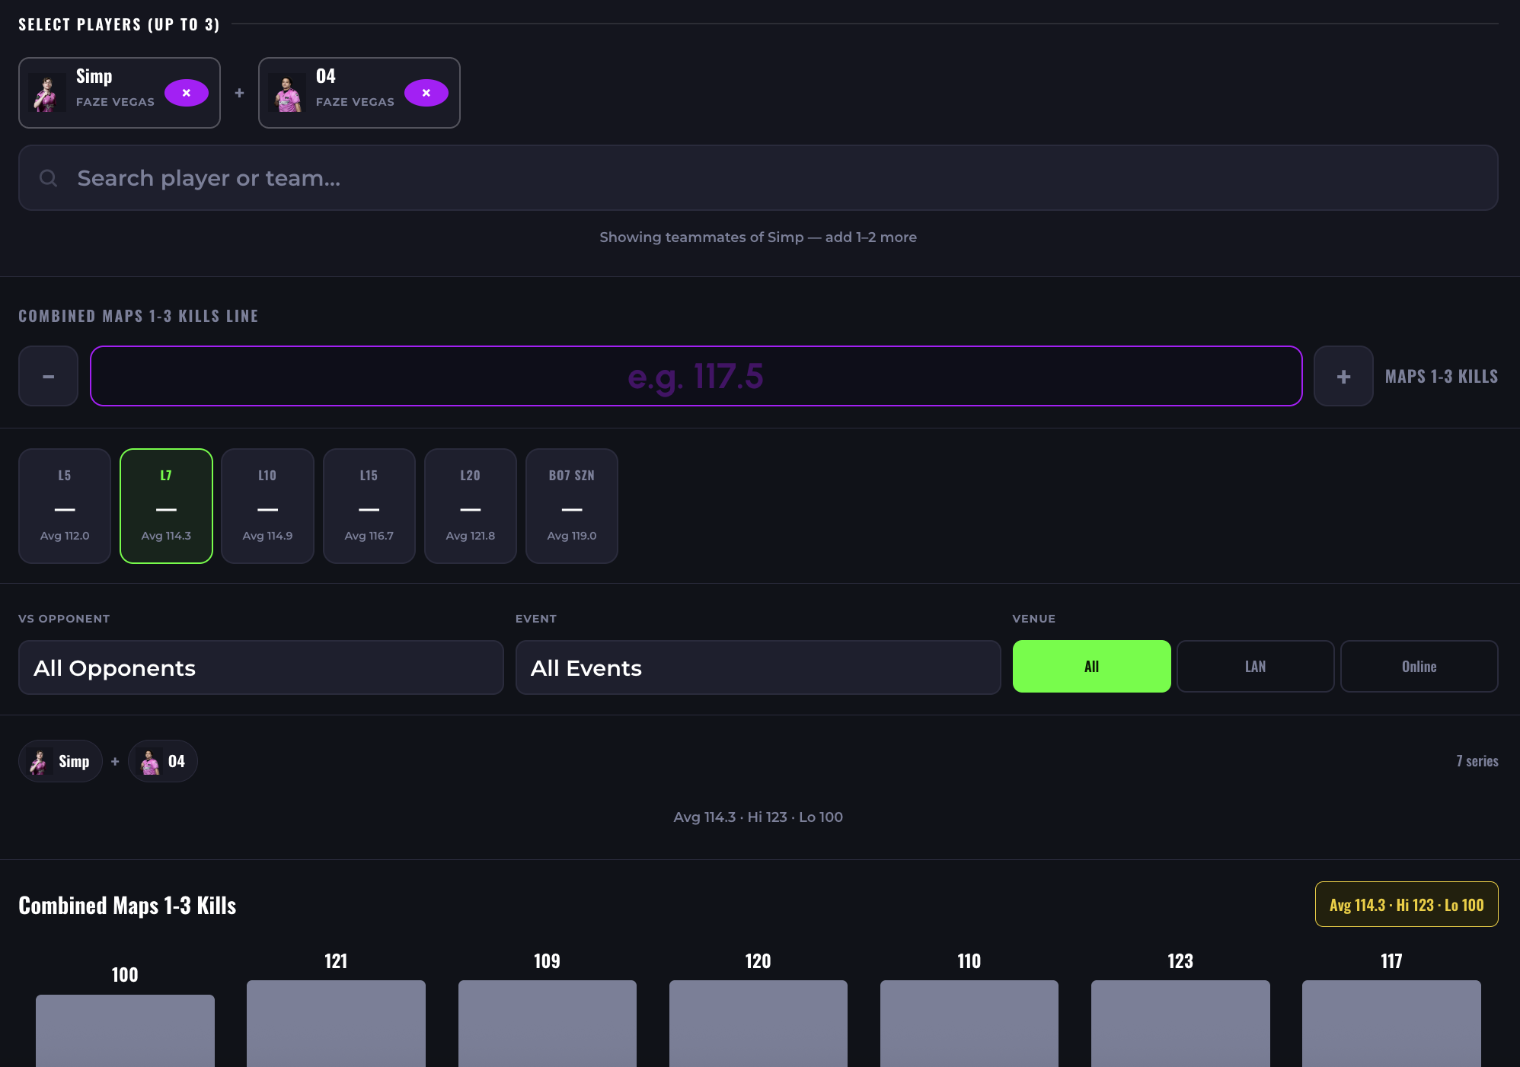Screen dimensions: 1520x1067
Task: Set venue filter to LAN
Action: (1255, 667)
